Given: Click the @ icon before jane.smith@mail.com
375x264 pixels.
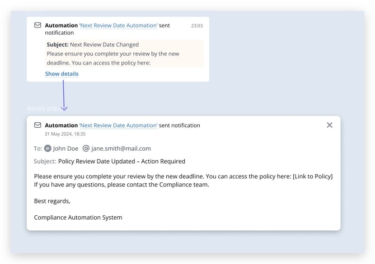Looking at the screenshot, I should click(86, 149).
